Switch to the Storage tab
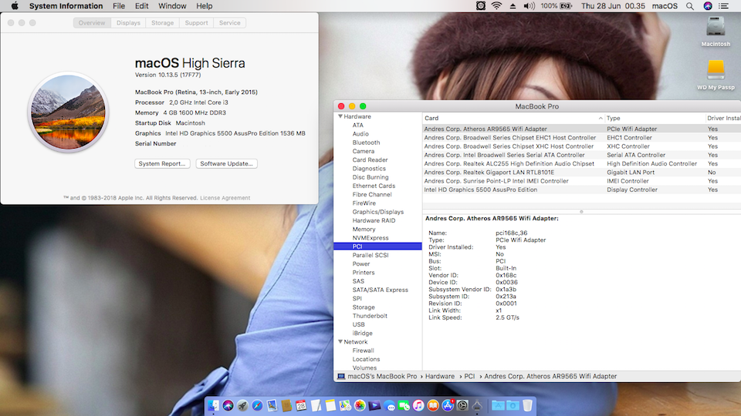741x416 pixels. pyautogui.click(x=162, y=23)
